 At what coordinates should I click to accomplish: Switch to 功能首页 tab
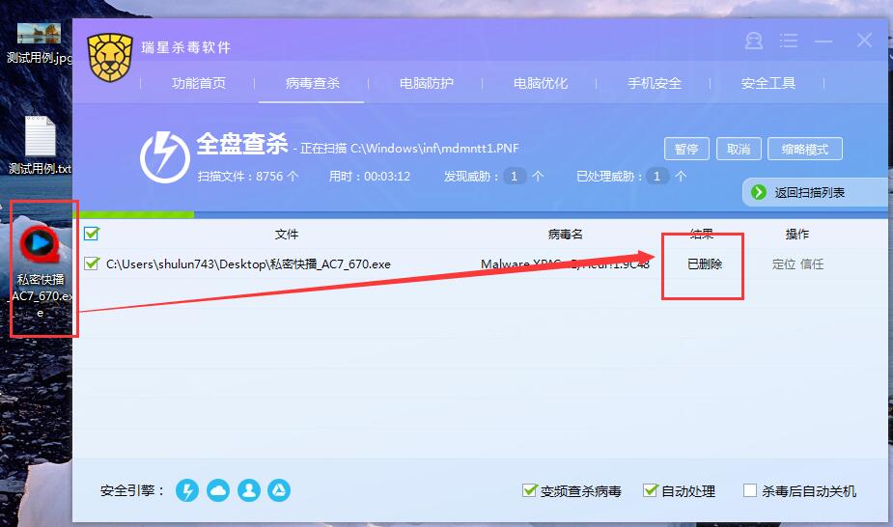click(x=199, y=83)
